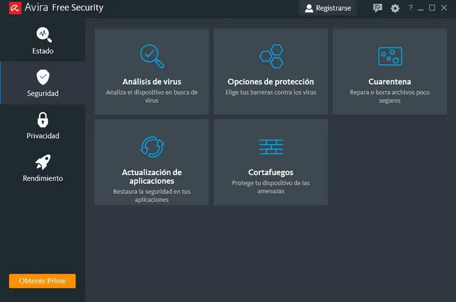The width and height of the screenshot is (456, 302).
Task: Click the help question mark icon
Action: click(411, 8)
